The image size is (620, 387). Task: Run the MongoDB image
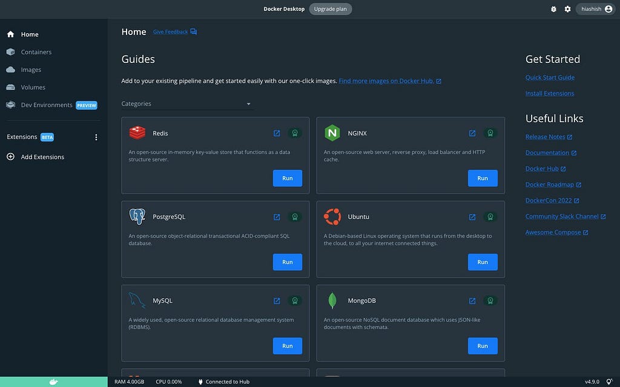click(483, 345)
